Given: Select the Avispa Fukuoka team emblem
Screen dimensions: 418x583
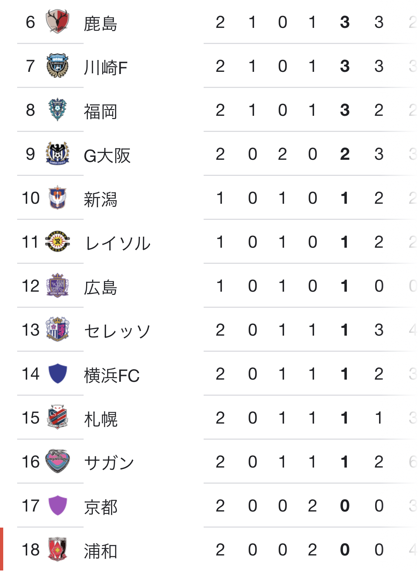Looking at the screenshot, I should coord(57,110).
